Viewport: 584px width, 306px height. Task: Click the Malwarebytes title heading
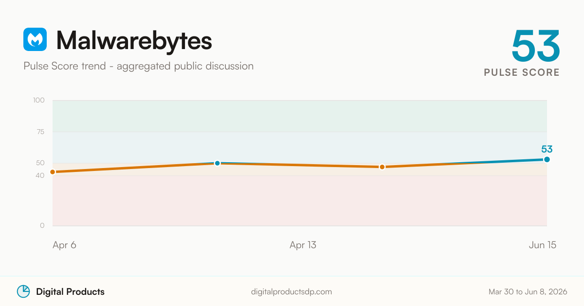click(134, 40)
